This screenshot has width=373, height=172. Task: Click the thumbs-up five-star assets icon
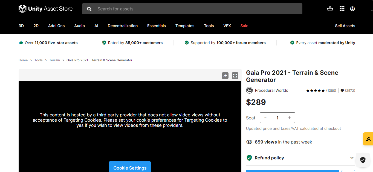tap(21, 43)
